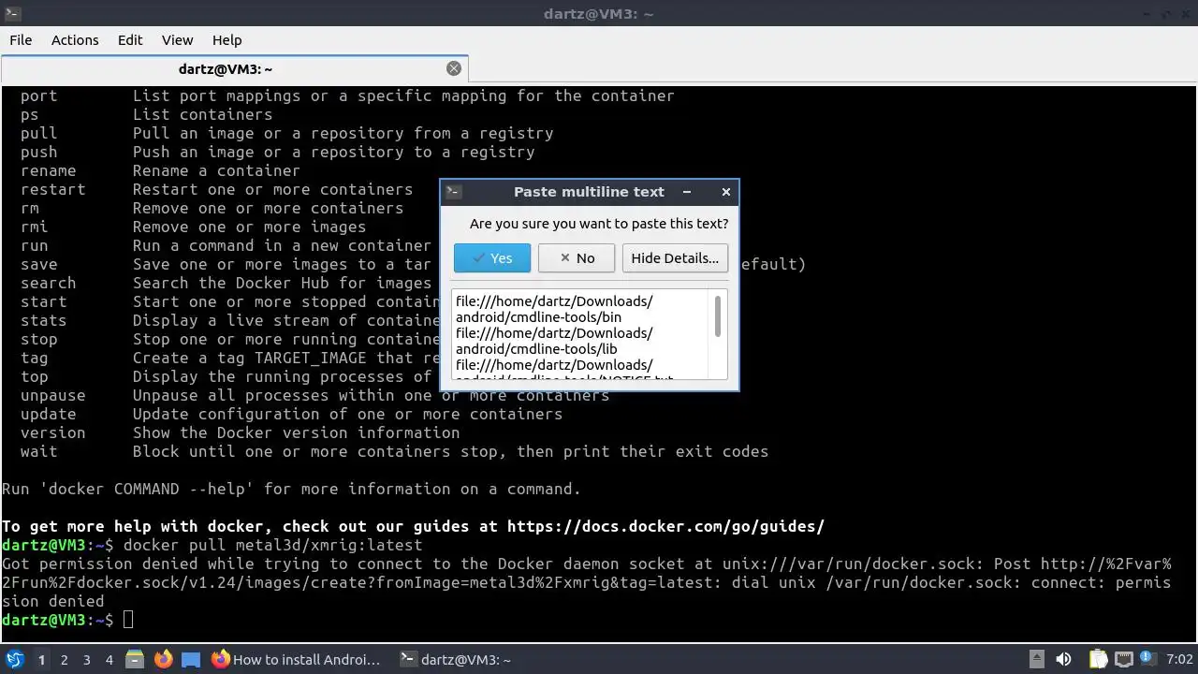Click the 'update' command row in terminal
1198x674 pixels.
(x=291, y=414)
